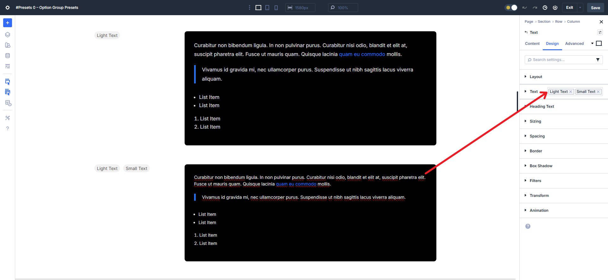Toggle light/dark theme switch
Screen dimensions: 608x280
tap(511, 8)
